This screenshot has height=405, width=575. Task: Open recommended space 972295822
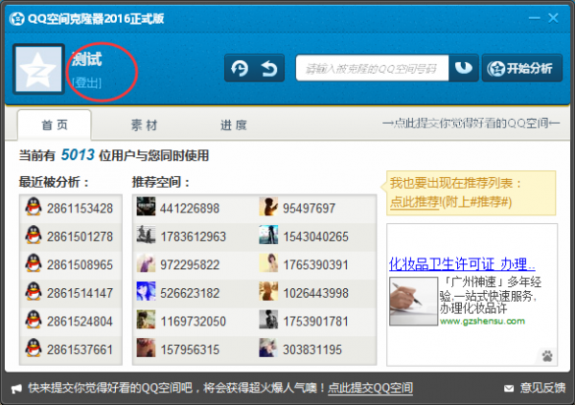point(190,264)
